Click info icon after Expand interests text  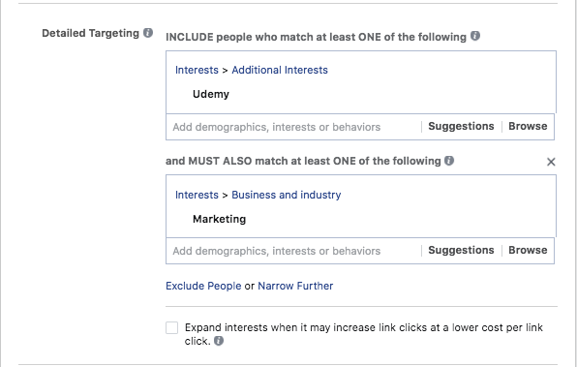(x=219, y=341)
